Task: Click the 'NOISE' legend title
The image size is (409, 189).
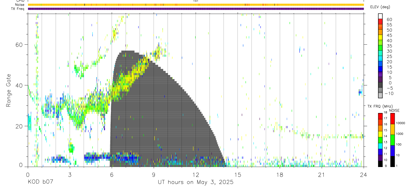Action: tap(394, 110)
